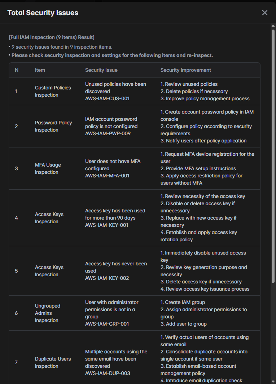Click issue code AWS-IAM-KEY-002
This screenshot has width=276, height=384.
coord(107,278)
